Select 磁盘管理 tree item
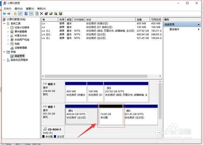Screen dimensions: 203x145 tap(19, 56)
